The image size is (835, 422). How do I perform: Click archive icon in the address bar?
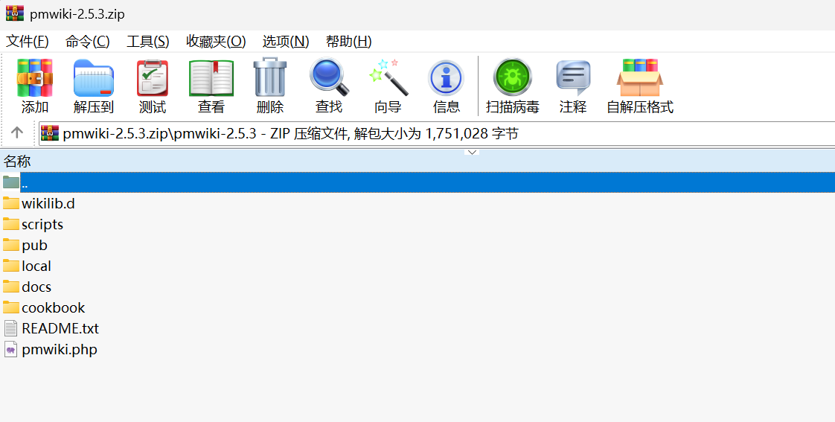pos(50,132)
